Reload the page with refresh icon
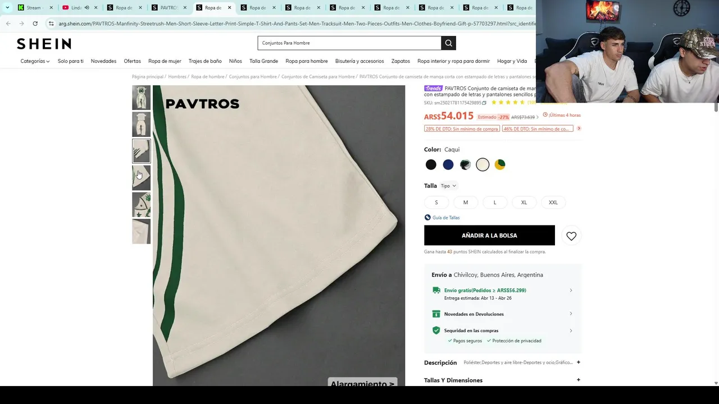The width and height of the screenshot is (719, 404). pos(35,24)
